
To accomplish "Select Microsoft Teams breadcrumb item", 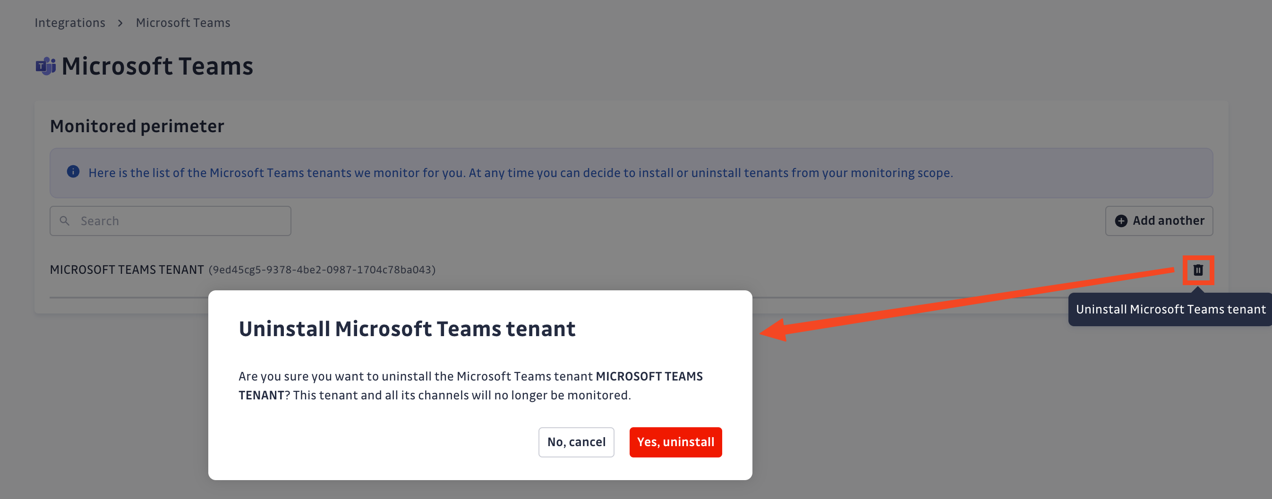I will pos(183,23).
